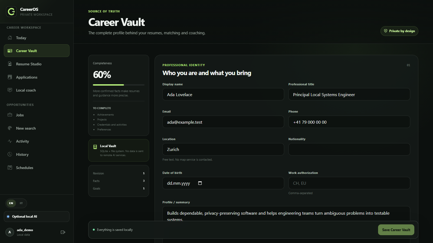Focus the Location field showing Zurich

point(223,149)
